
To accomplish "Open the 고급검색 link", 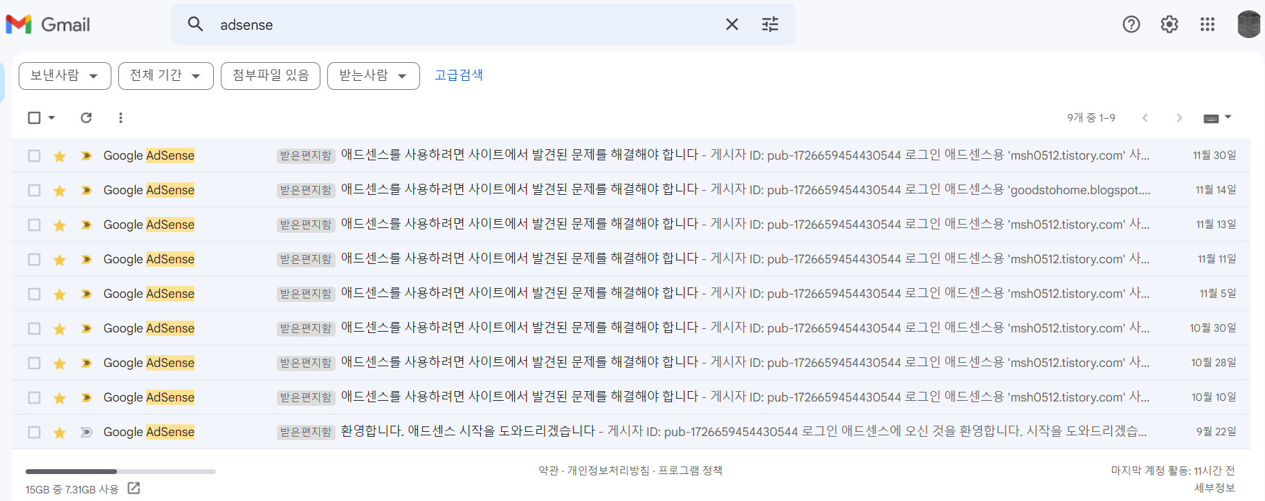I will [x=459, y=75].
